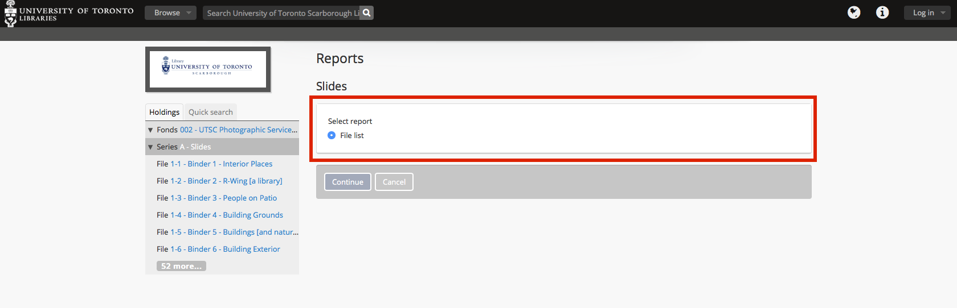Open File 1-6 Binder 6 Building Exterior
This screenshot has height=308, width=957.
(225, 249)
